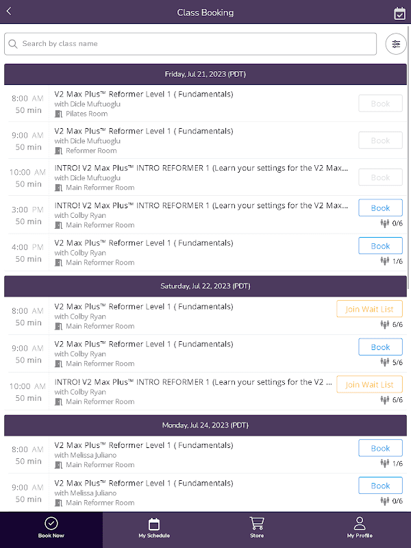
Task: Join Wait List for Saturday 8:00 AM
Action: [369, 309]
